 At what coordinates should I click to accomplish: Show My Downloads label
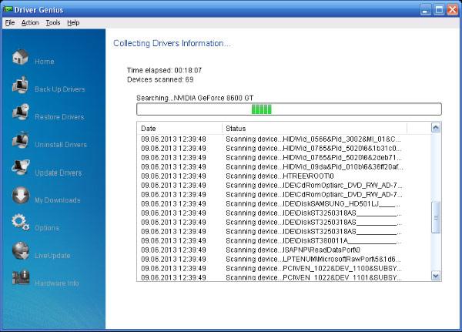(x=58, y=200)
